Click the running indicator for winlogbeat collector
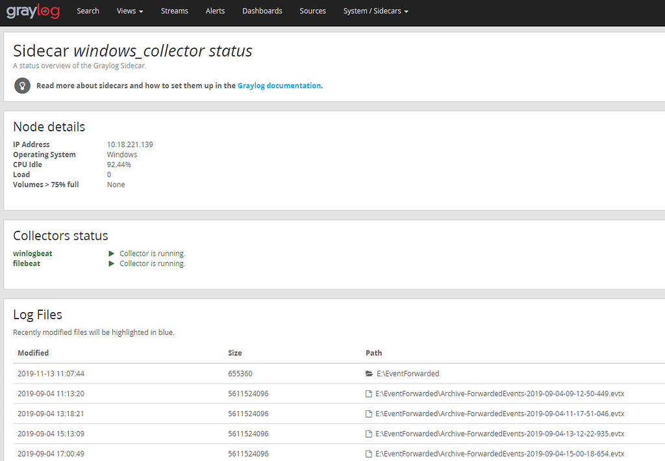Image resolution: width=665 pixels, height=461 pixels. point(112,254)
